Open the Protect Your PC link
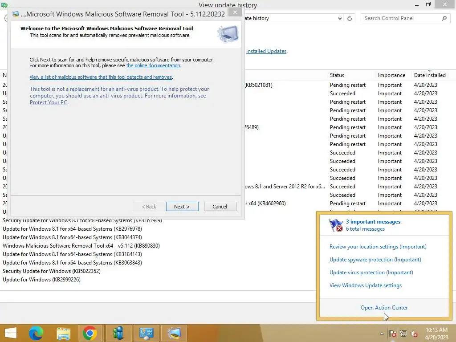The image size is (456, 342). pyautogui.click(x=49, y=102)
